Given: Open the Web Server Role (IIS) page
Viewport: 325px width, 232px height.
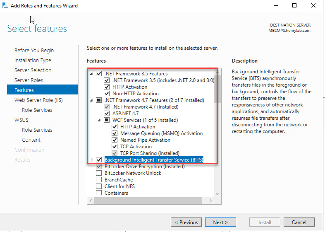Looking at the screenshot, I should point(38,100).
